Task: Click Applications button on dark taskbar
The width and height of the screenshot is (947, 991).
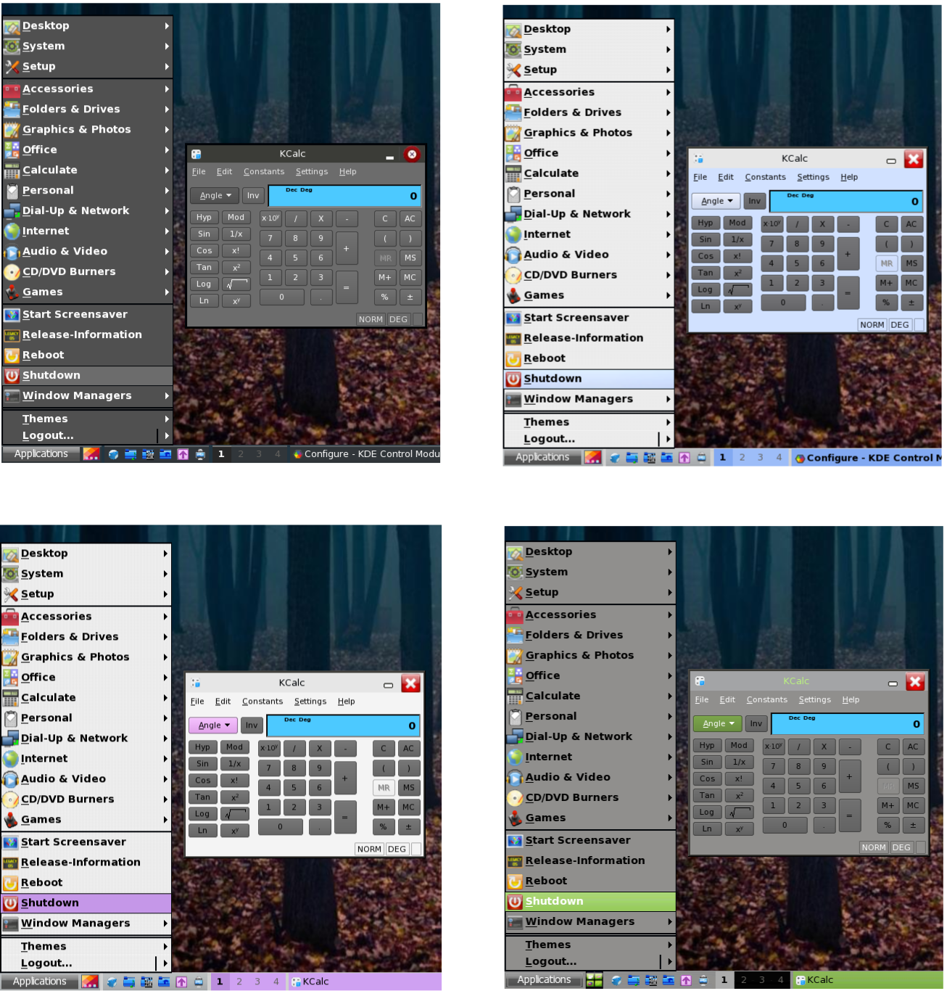Action: [41, 454]
